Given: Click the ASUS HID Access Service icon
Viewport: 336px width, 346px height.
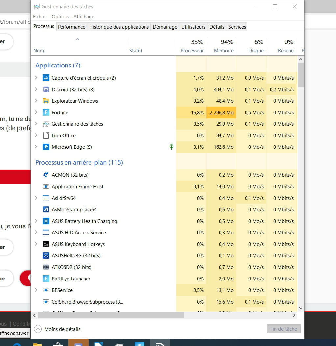Looking at the screenshot, I should coord(46,232).
